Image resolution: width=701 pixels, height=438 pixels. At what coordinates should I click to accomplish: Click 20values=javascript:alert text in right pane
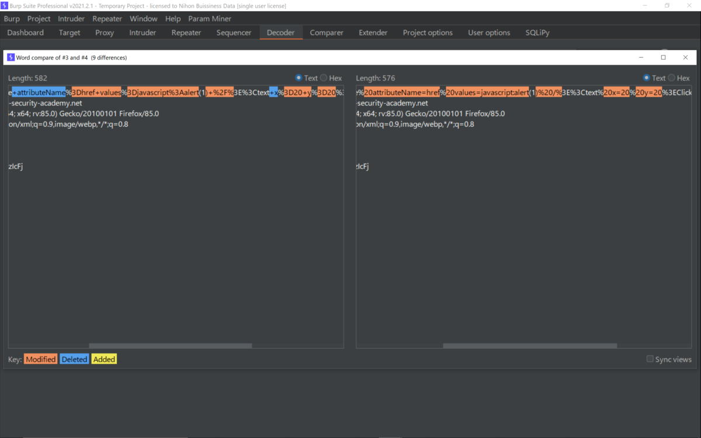[x=487, y=92]
